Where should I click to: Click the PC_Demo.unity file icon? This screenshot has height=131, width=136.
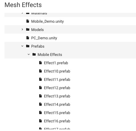pos(28,38)
